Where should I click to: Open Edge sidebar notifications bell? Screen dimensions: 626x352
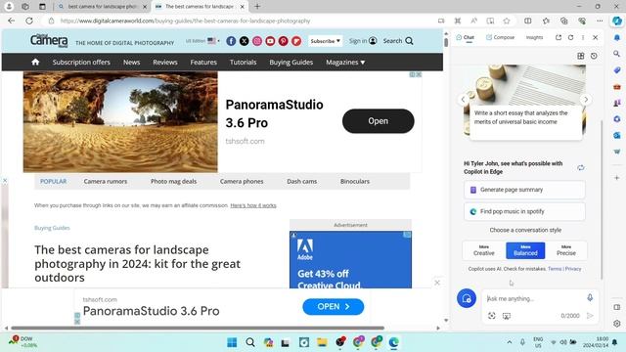tap(617, 37)
